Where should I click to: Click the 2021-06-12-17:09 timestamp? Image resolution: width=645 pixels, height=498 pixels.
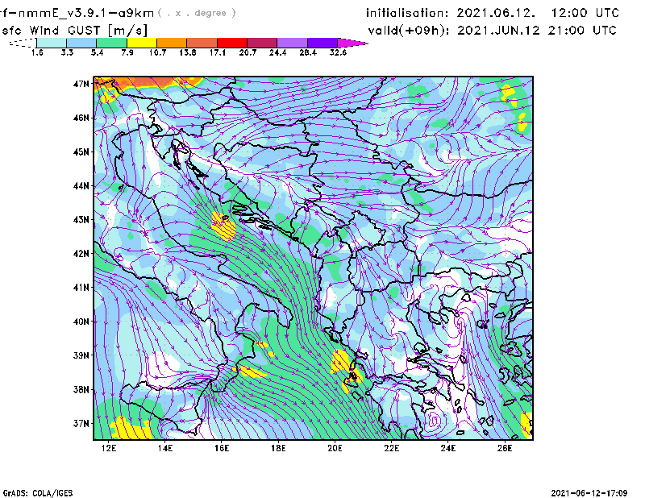point(589,493)
